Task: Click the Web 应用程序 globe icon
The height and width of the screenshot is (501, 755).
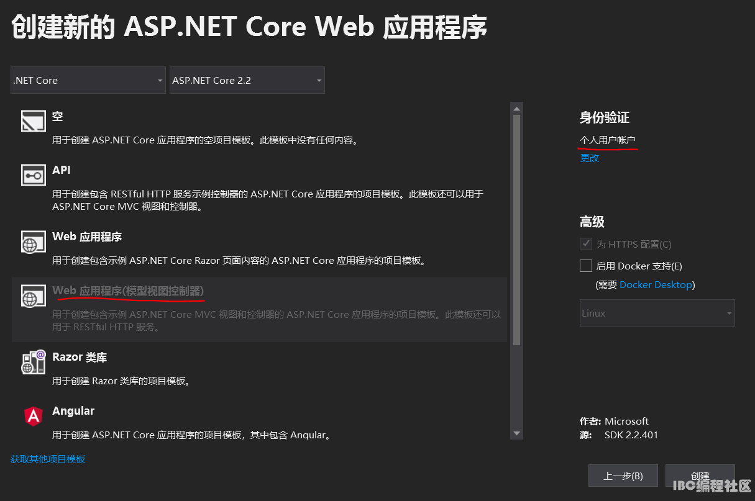Action: tap(34, 243)
